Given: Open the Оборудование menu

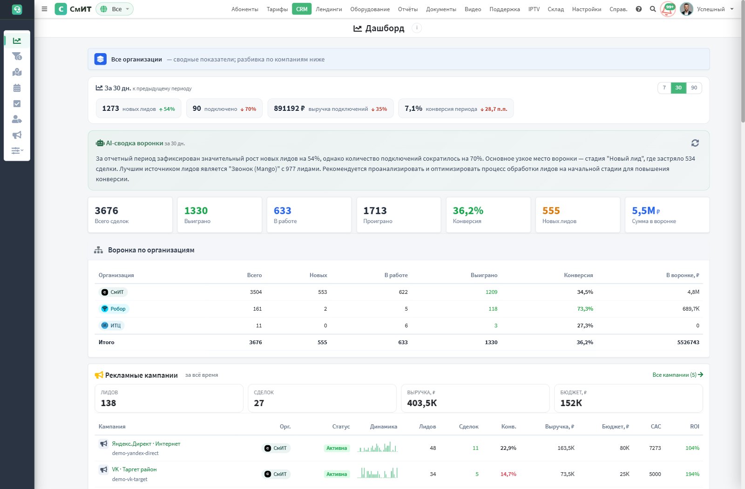Looking at the screenshot, I should [370, 9].
